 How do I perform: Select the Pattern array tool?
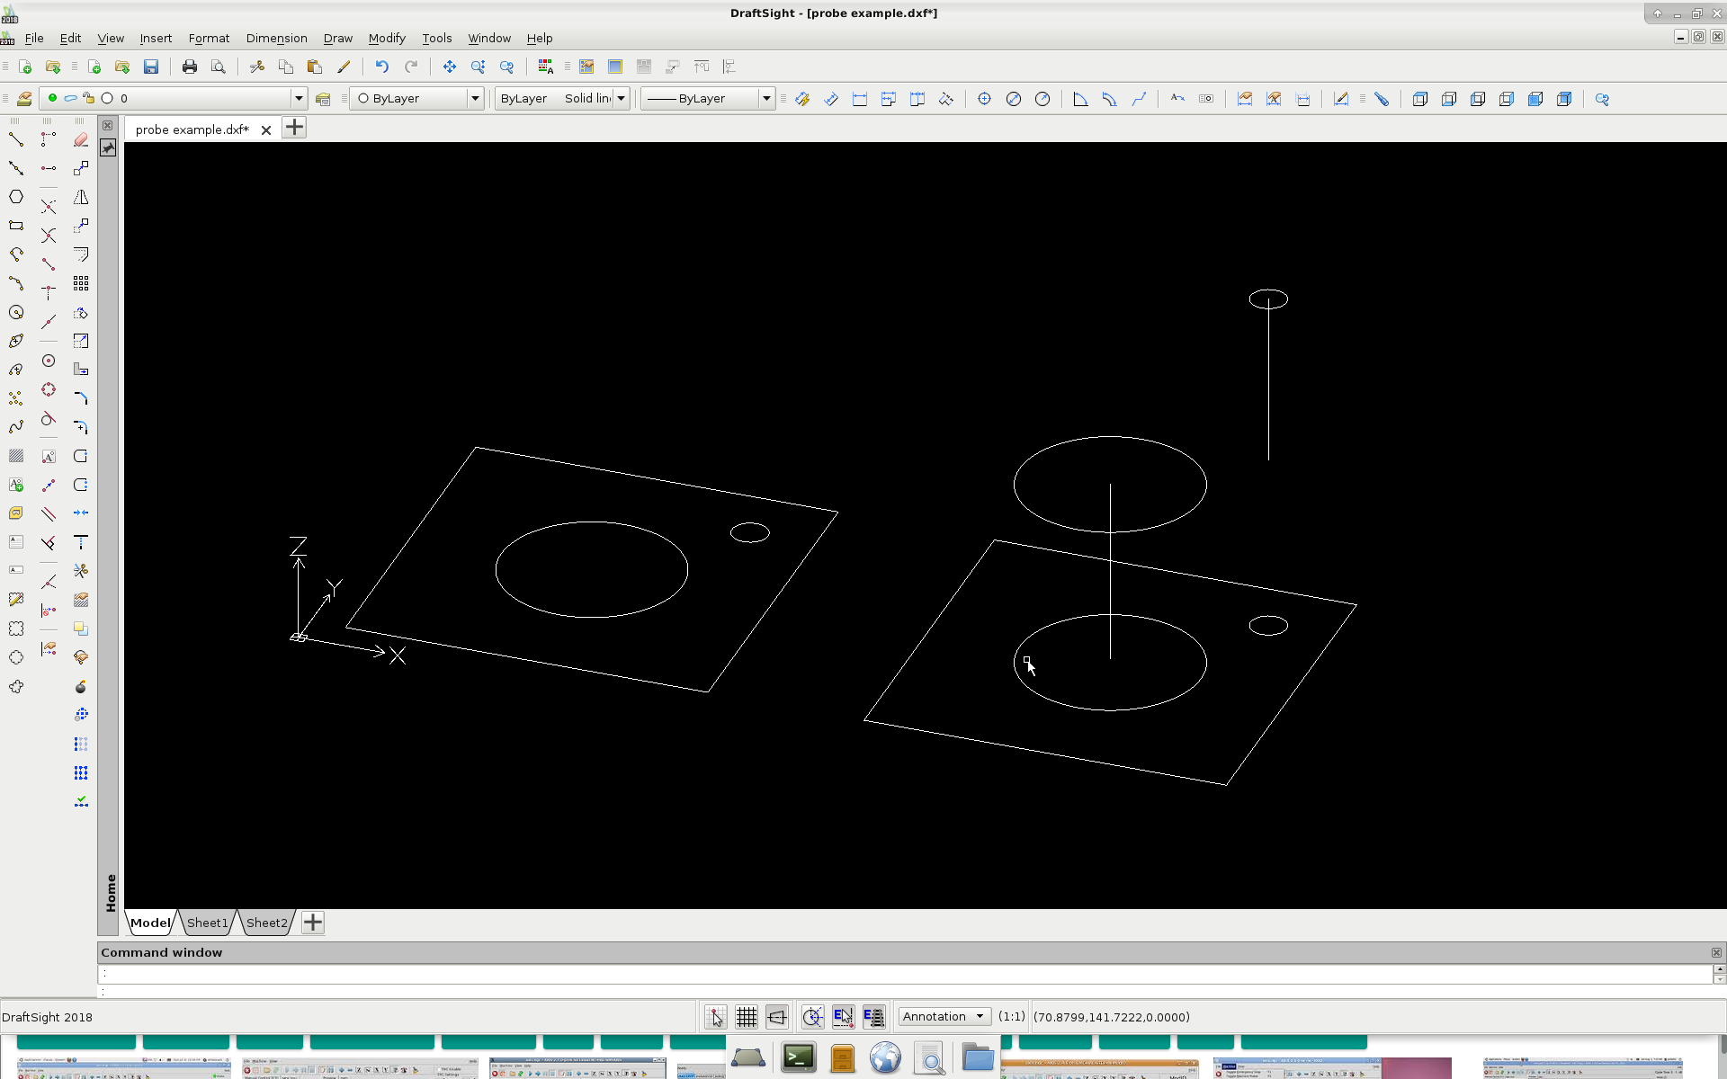click(x=81, y=283)
